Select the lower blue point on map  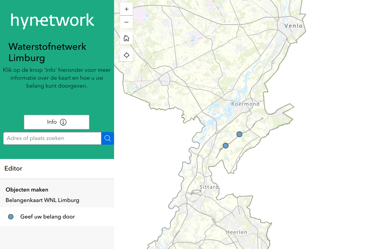226,145
